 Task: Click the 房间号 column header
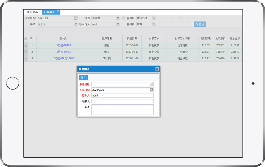64,38
